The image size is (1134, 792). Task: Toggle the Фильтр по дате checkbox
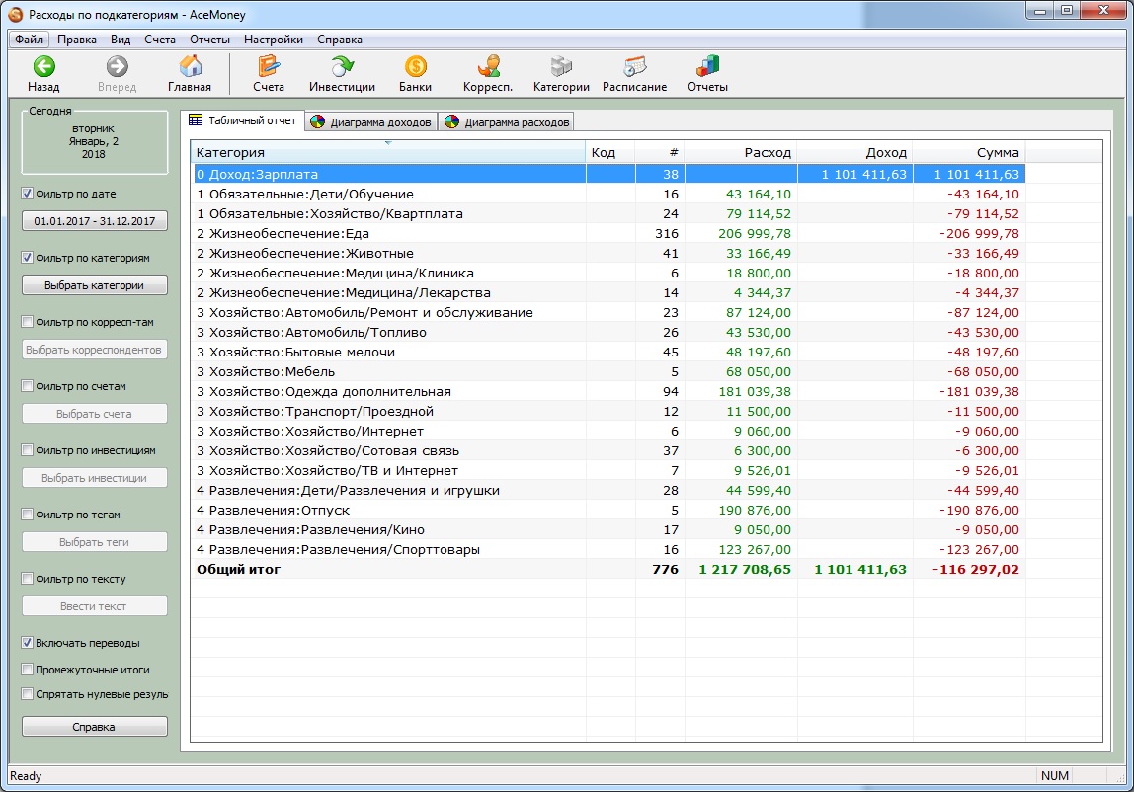(28, 194)
